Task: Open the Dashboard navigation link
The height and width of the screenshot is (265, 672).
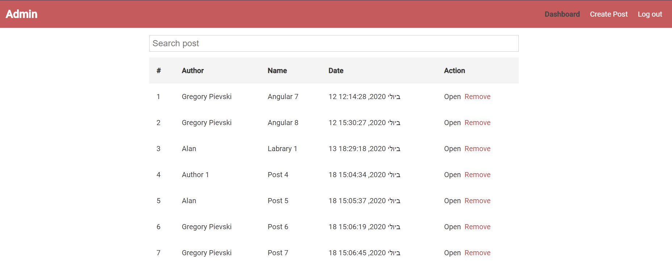Action: coord(562,14)
